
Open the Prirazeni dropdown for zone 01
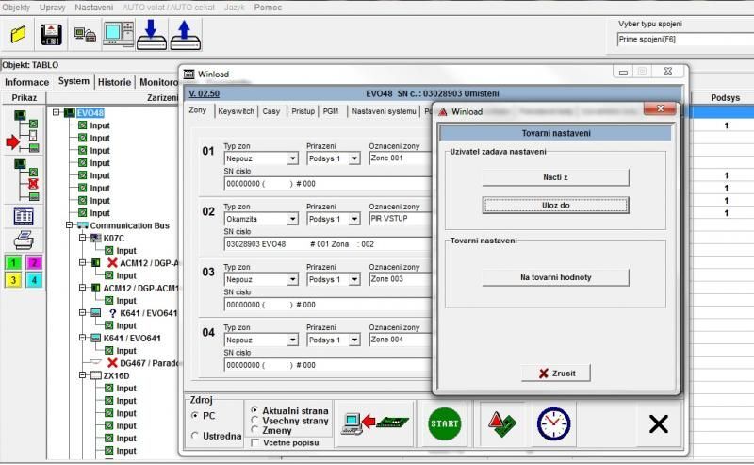[354, 158]
